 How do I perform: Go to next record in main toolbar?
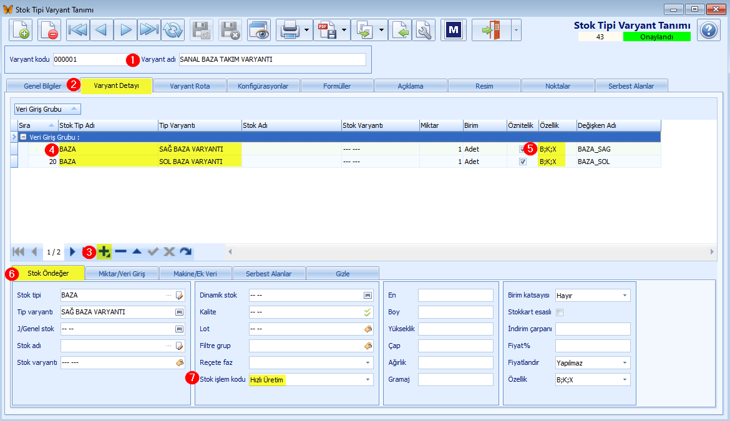(125, 30)
